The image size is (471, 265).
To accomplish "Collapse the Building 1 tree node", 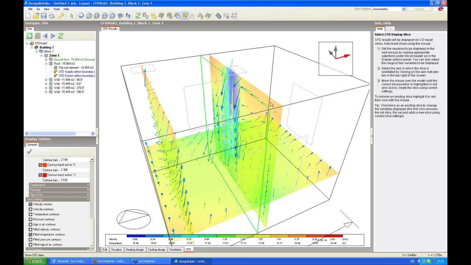I will click(32, 47).
